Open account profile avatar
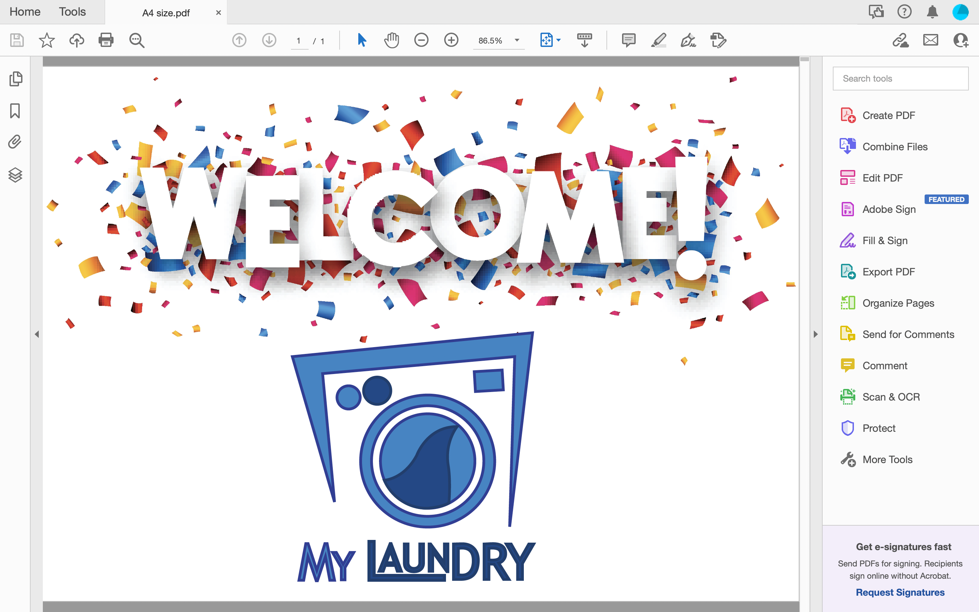 pos(960,12)
